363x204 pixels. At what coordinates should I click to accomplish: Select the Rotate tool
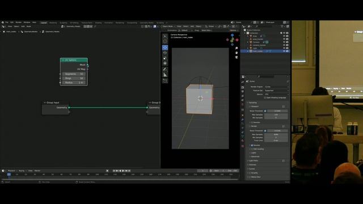coord(165,53)
